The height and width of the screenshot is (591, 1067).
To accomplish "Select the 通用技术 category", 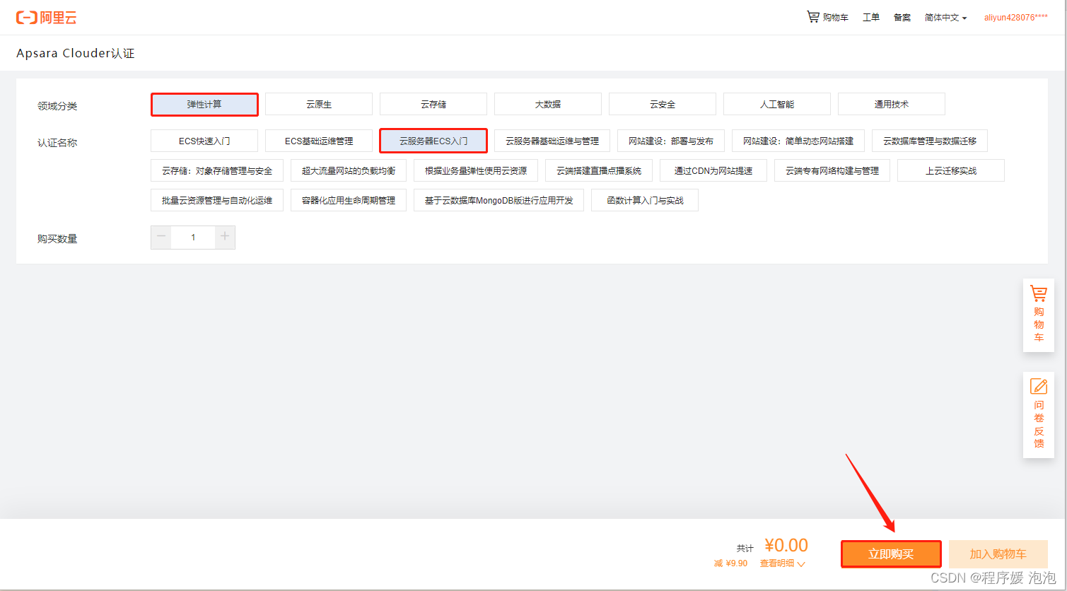I will click(x=892, y=105).
